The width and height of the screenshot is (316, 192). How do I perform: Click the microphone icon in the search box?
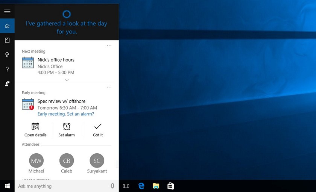click(x=112, y=186)
